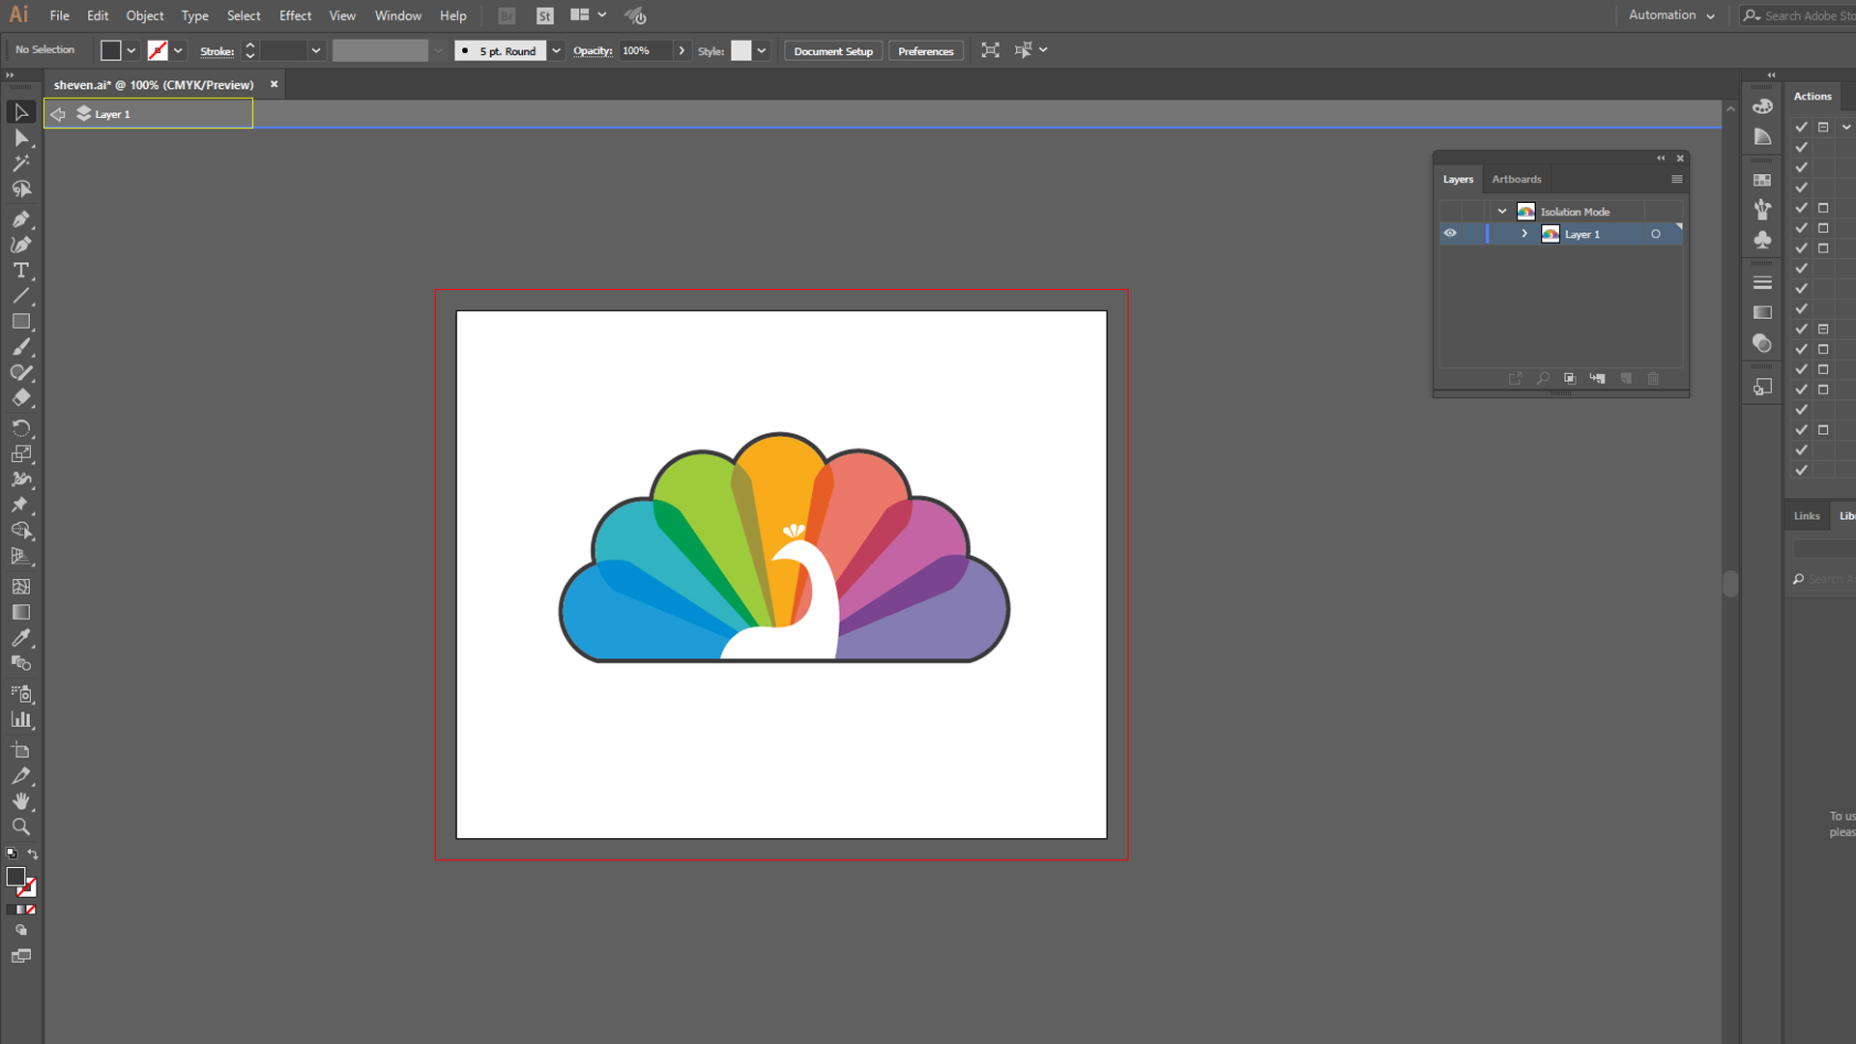1856x1044 pixels.
Task: Select the Pen tool
Action: pyautogui.click(x=20, y=217)
